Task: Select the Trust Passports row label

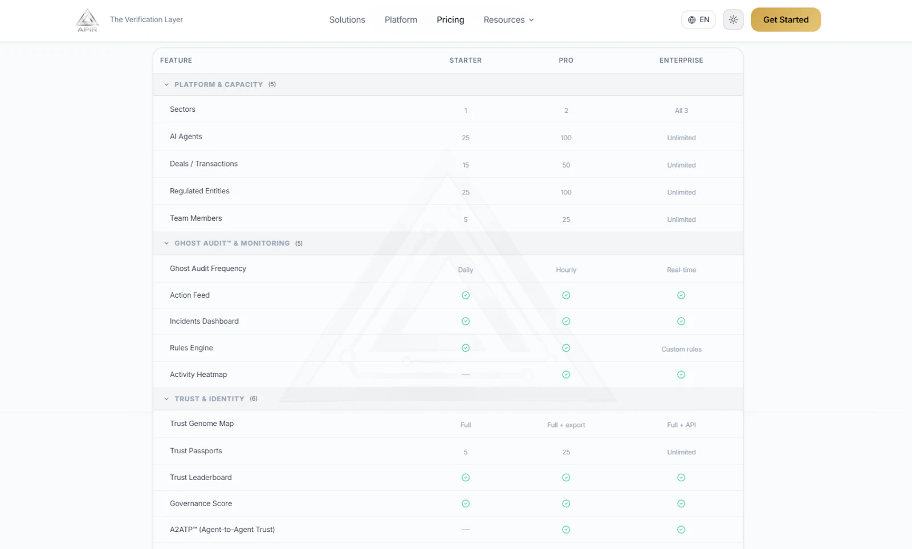Action: pos(196,451)
